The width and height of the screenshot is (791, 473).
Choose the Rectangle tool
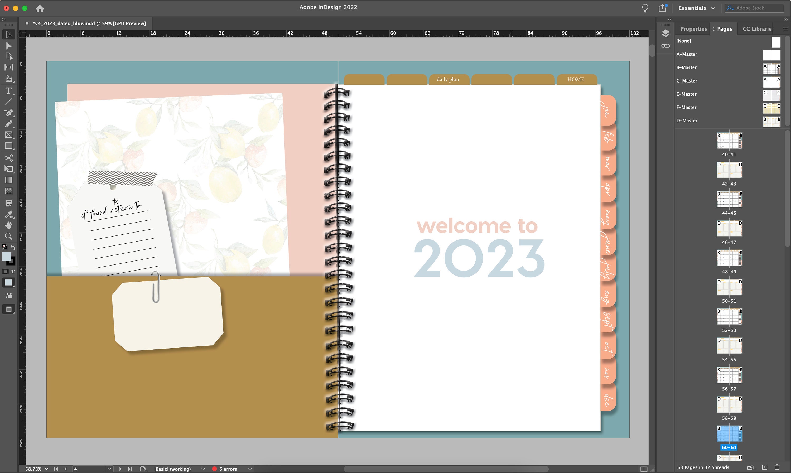(9, 146)
